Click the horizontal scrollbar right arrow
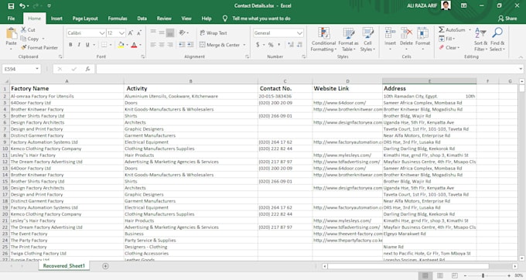 point(515,266)
